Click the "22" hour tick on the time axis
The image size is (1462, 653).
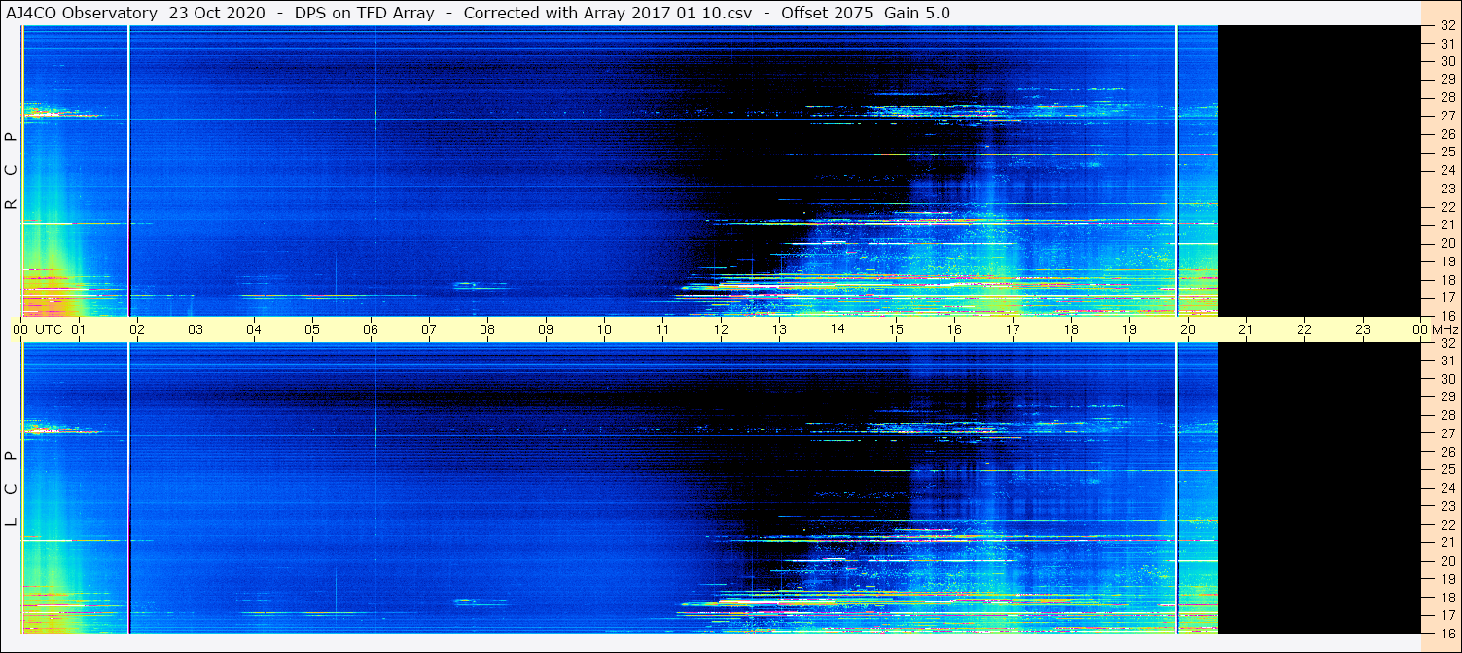1304,329
